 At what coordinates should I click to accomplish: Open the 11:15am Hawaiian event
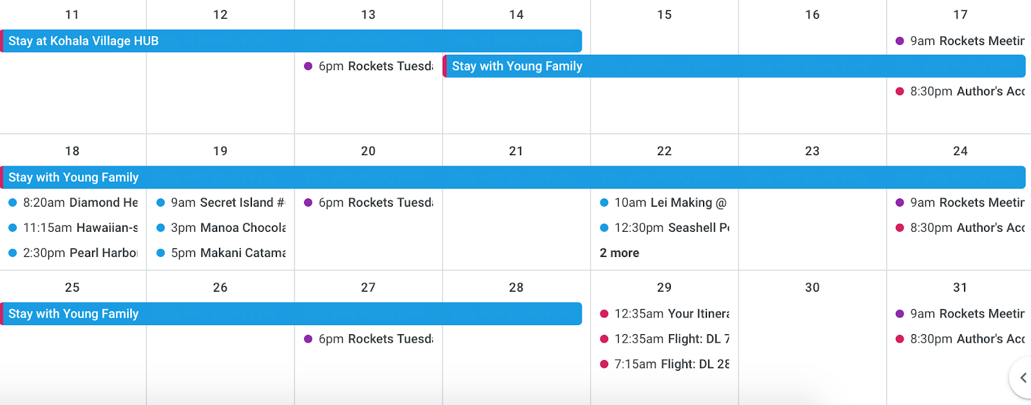(73, 227)
